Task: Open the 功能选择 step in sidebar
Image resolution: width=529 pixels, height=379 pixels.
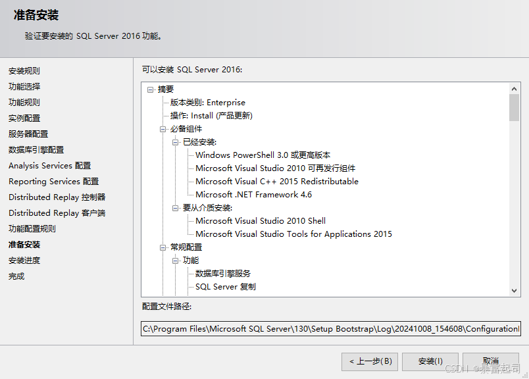Action: coord(24,87)
